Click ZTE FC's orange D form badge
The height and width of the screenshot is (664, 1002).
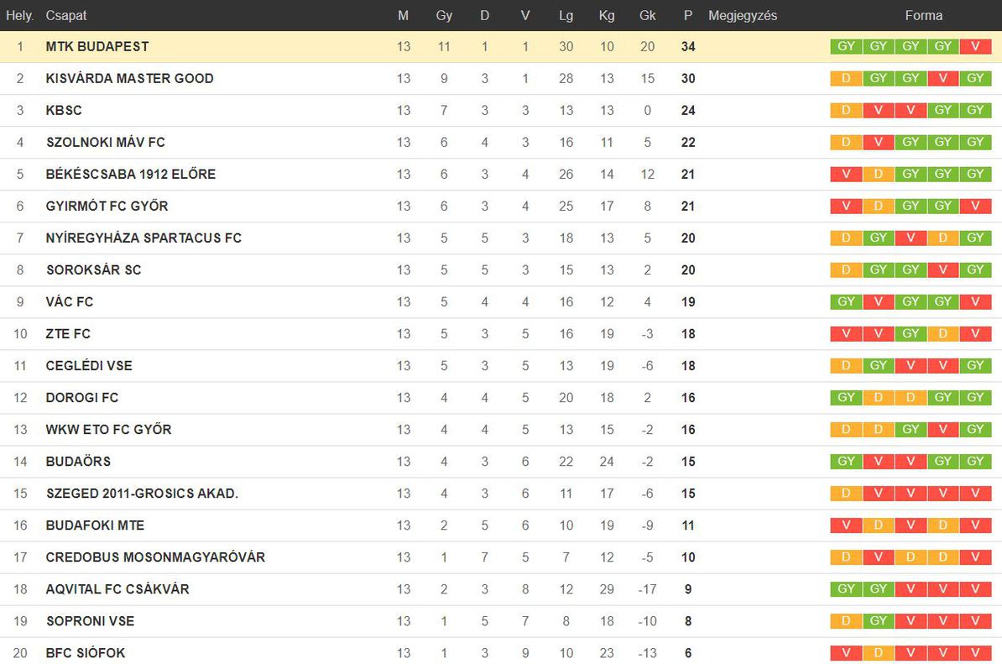(x=943, y=333)
